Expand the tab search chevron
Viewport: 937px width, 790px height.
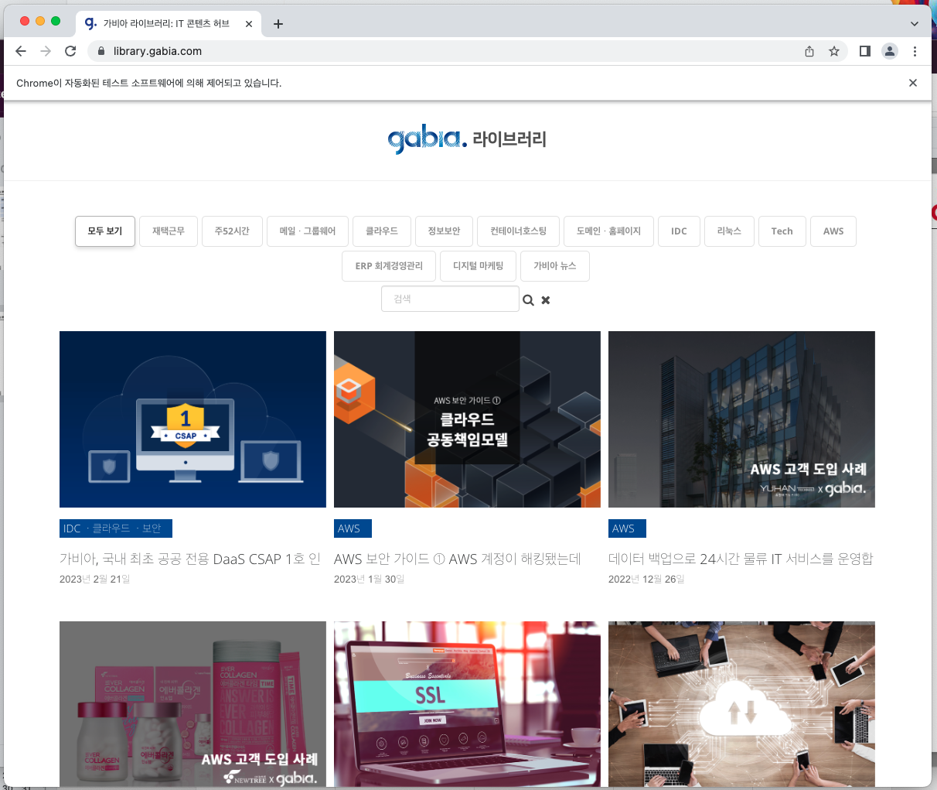tap(915, 24)
